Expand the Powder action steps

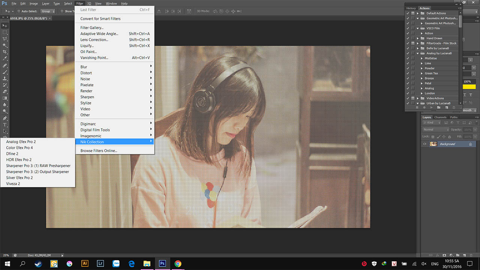(421, 68)
